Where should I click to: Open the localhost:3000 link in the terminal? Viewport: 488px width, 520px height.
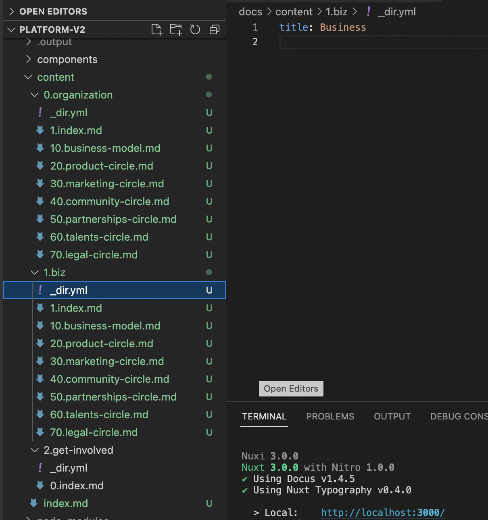382,512
